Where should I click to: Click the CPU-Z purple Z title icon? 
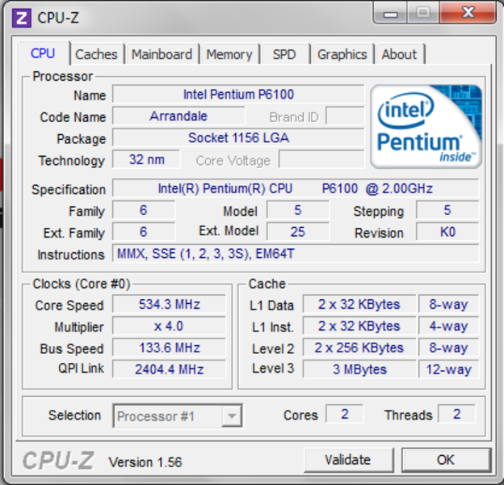pos(21,18)
